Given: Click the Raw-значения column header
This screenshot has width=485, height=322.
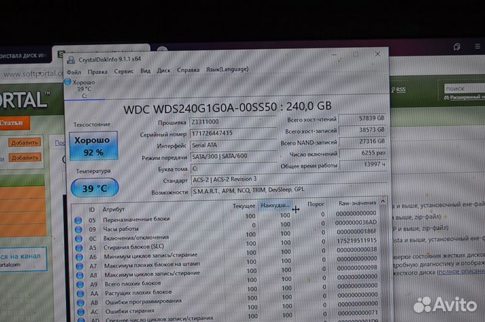Looking at the screenshot, I should [x=357, y=203].
